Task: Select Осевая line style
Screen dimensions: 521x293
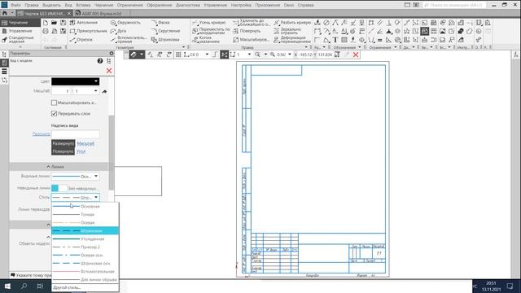Action: tap(85, 222)
